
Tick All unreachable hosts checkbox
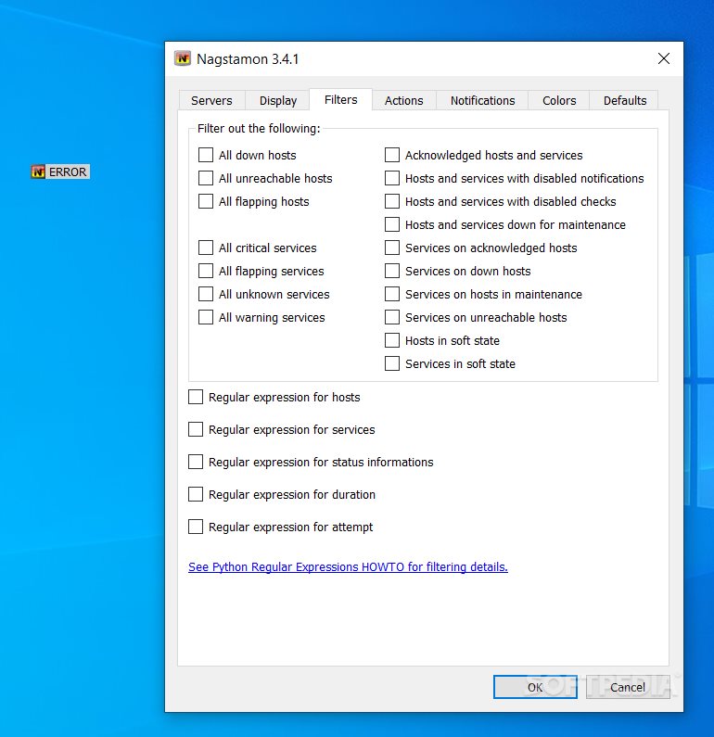206,178
